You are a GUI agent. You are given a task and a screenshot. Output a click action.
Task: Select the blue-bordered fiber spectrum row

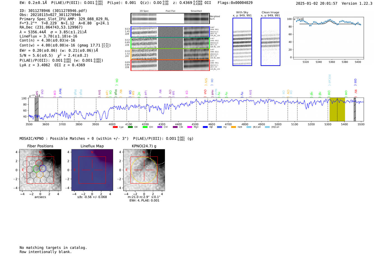coord(170,32)
